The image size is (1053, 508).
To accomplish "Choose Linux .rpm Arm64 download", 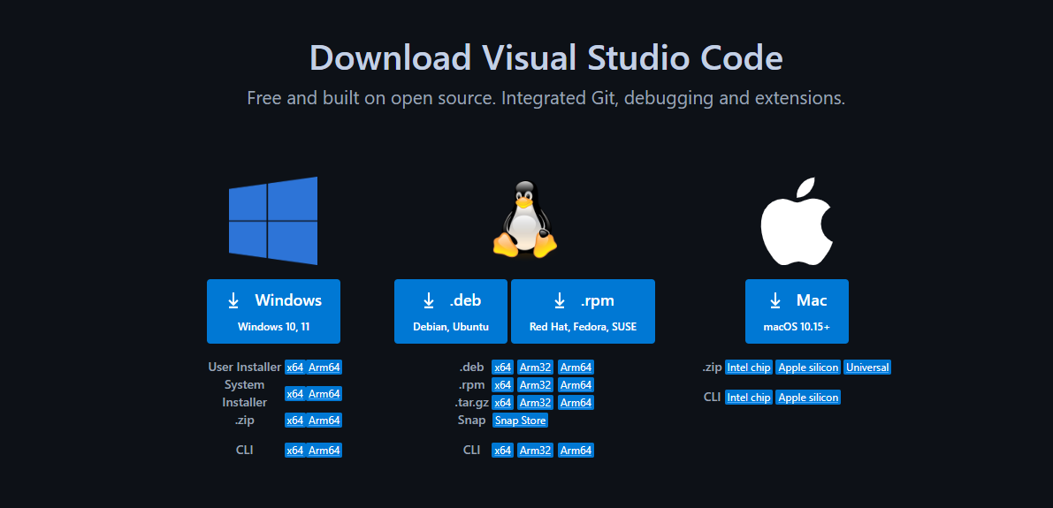I will 576,385.
